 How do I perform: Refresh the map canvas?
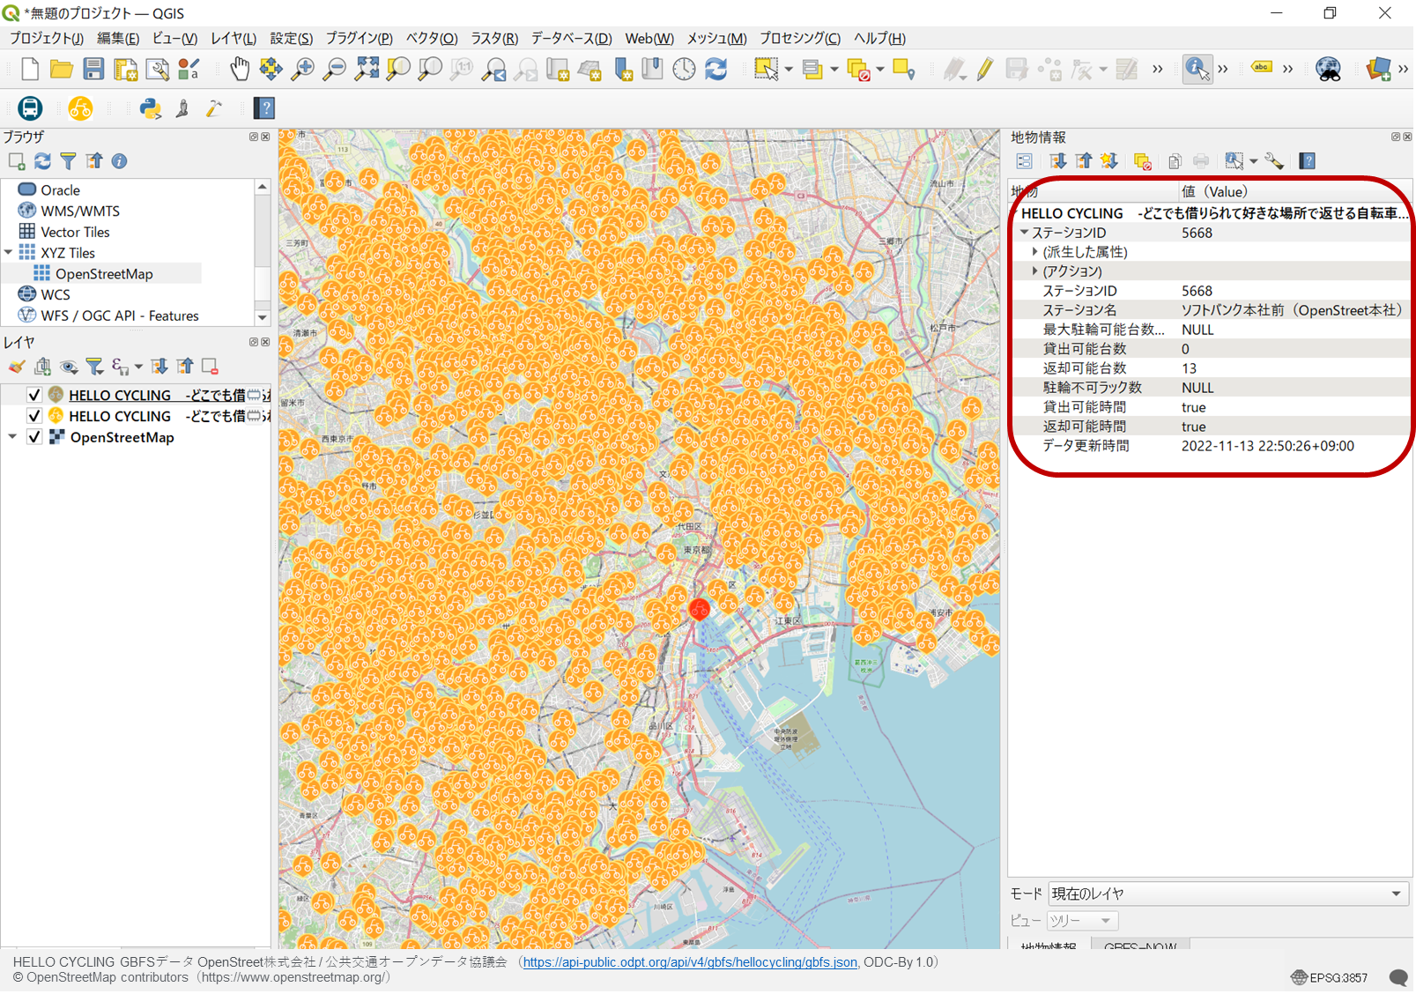pos(716,69)
